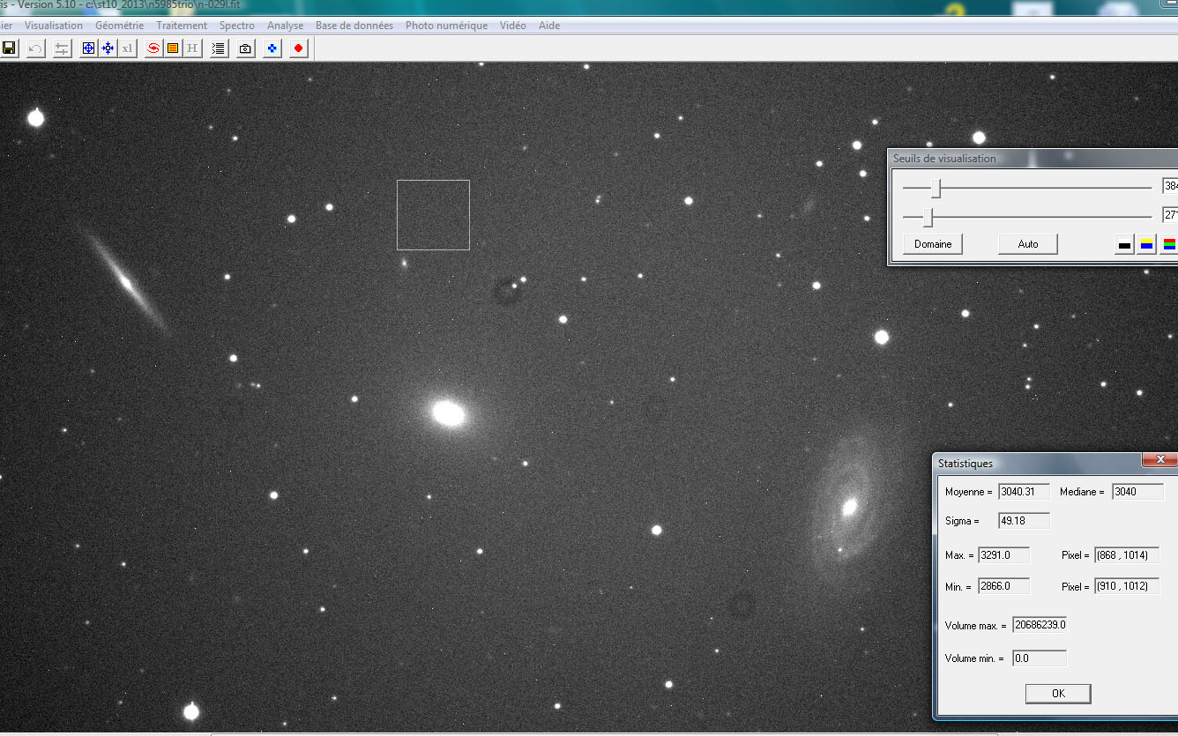This screenshot has width=1178, height=736.
Task: Select the black-and-white palette swatch
Action: pos(1124,244)
